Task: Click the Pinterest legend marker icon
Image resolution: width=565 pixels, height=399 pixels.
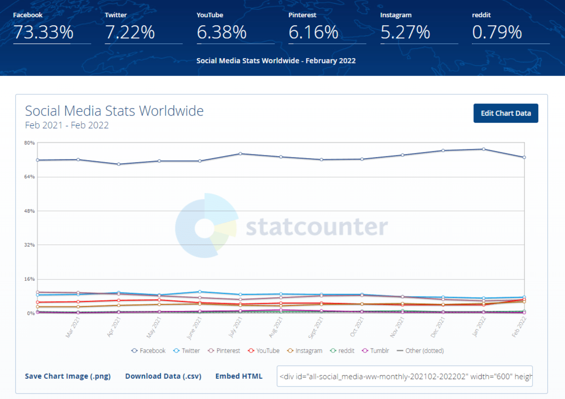Action: tap(211, 351)
